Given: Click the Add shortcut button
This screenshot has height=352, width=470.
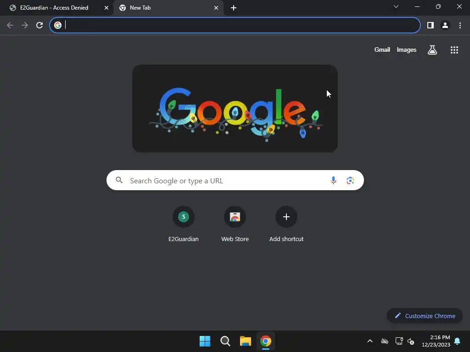Looking at the screenshot, I should (x=286, y=224).
